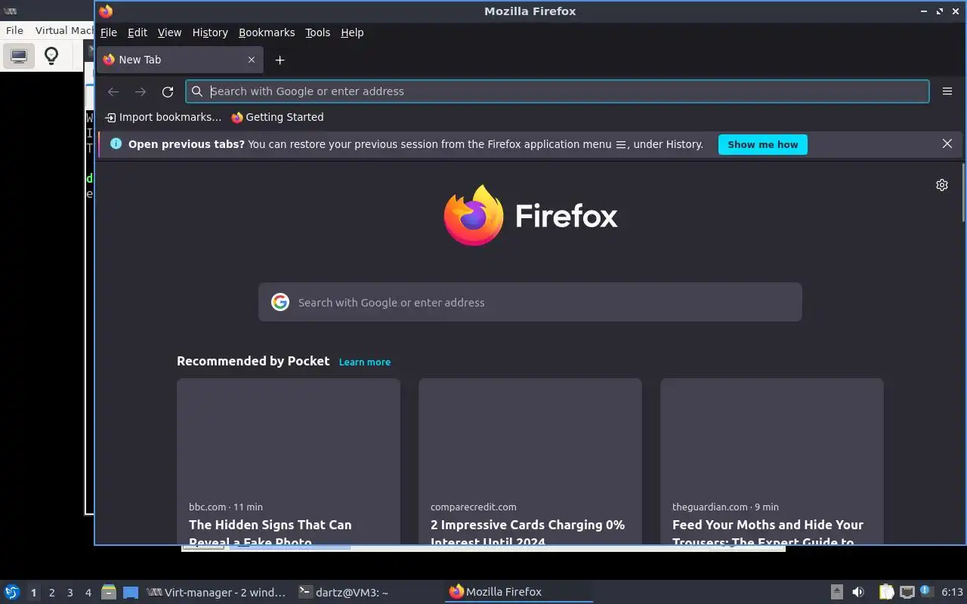Screen dimensions: 967x604
Task: Open a new tab with the plus button
Action: coord(280,60)
